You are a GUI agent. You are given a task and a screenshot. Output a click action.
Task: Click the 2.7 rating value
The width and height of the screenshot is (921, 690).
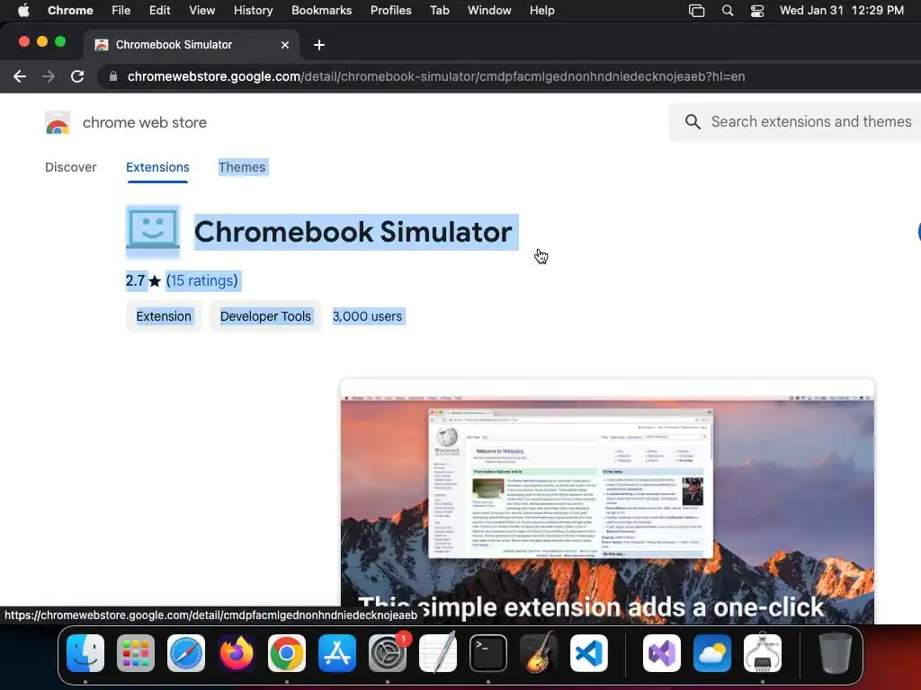(135, 280)
